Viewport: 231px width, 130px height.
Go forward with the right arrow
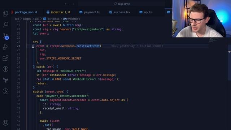[x=73, y=4]
